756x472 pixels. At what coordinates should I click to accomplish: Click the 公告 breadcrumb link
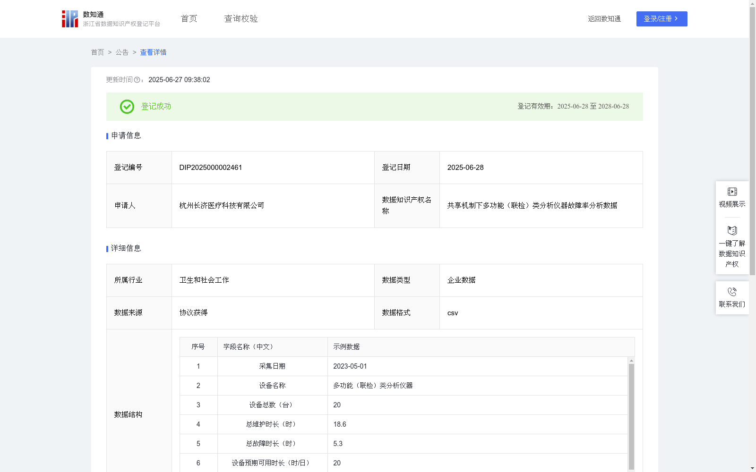coord(122,52)
